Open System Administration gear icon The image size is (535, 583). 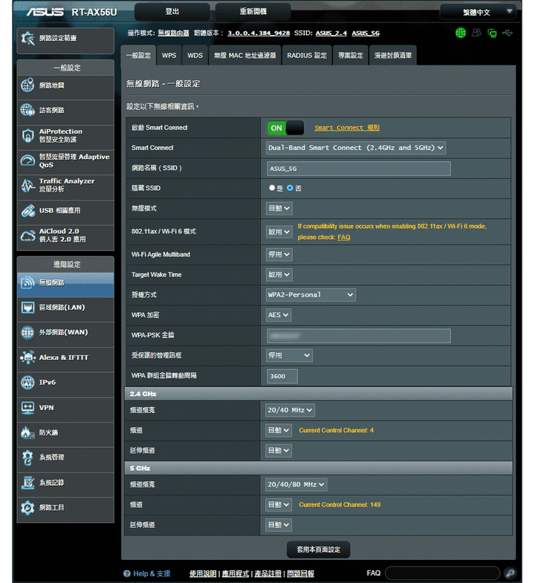click(27, 457)
